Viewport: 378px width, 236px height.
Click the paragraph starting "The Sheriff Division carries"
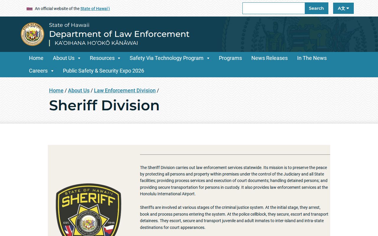pos(234,181)
